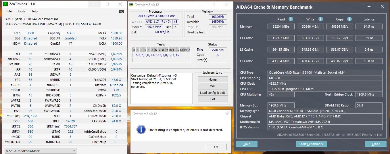Viewport: 390px width, 154px height.
Task: Click the Exit button in TestMem5
Action: pyautogui.click(x=213, y=99)
